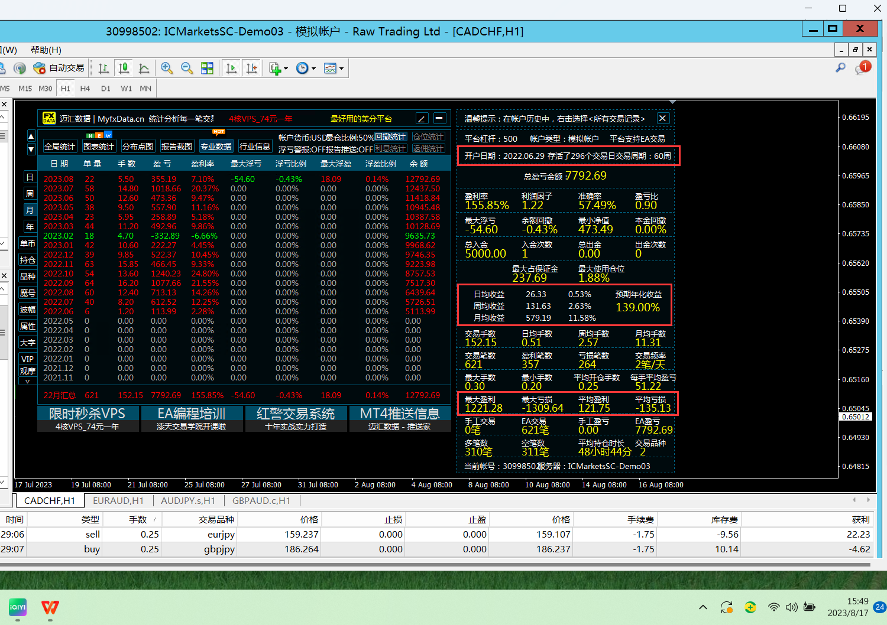The image size is (887, 625).
Task: Open the iQIYI taskbar icon
Action: click(18, 607)
